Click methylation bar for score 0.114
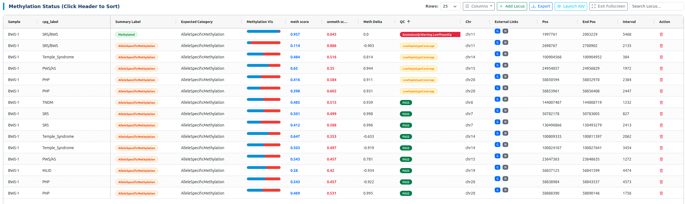 tap(263, 43)
